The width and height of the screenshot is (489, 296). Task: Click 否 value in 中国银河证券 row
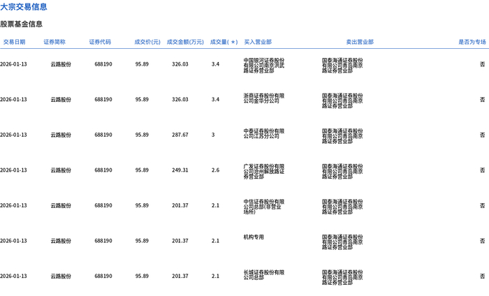coord(482,64)
